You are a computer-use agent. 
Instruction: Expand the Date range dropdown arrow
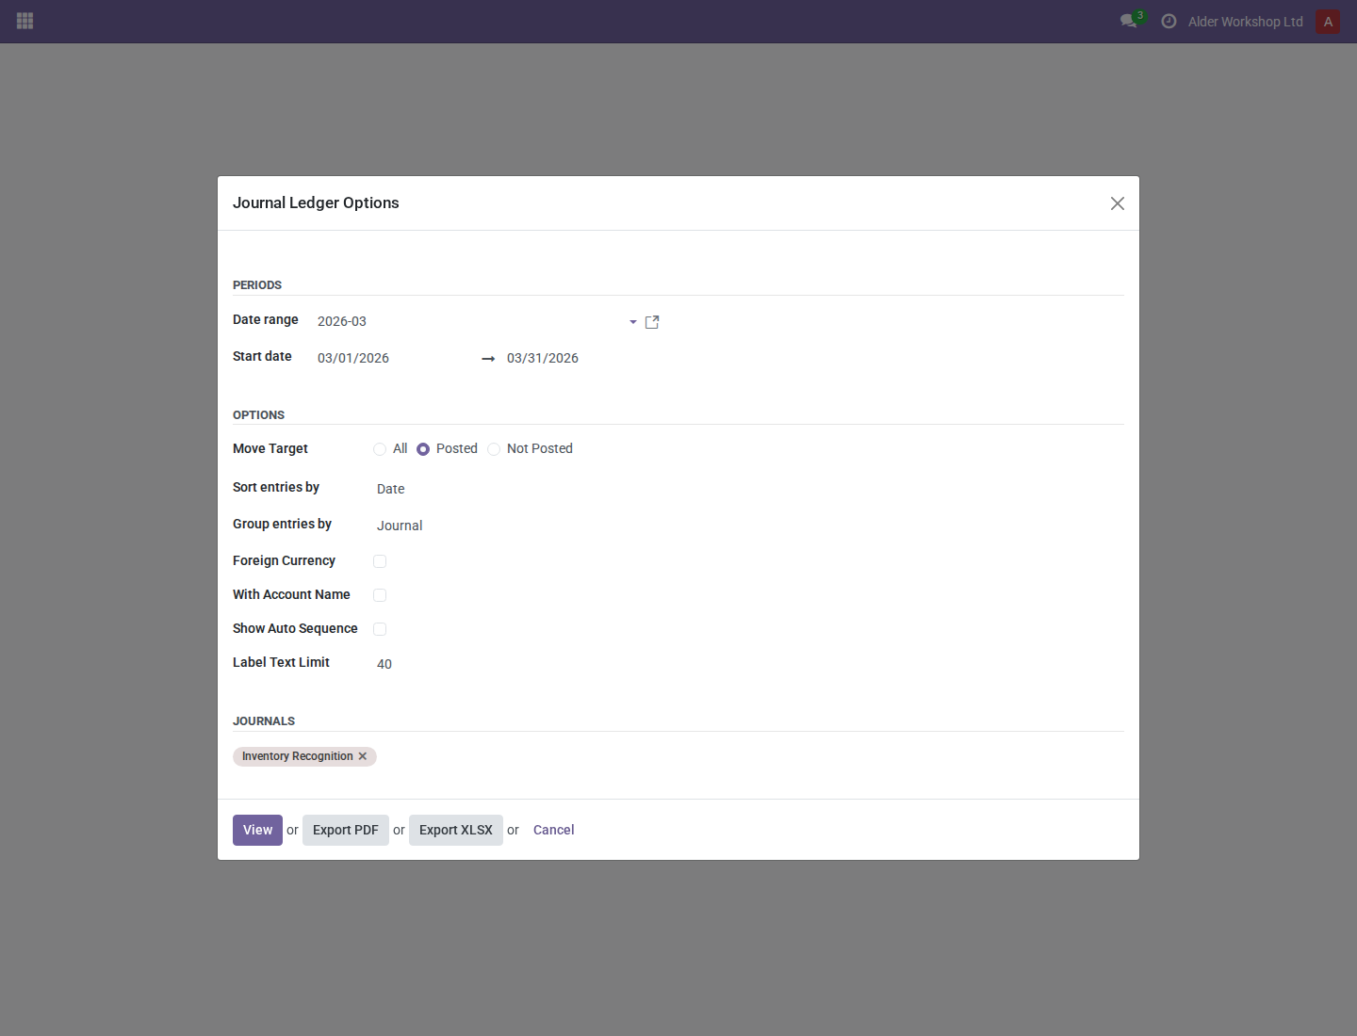click(633, 322)
